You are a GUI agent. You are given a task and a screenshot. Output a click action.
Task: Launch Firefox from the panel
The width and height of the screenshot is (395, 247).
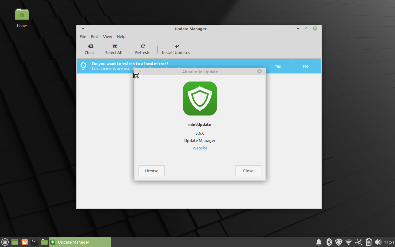[25, 242]
